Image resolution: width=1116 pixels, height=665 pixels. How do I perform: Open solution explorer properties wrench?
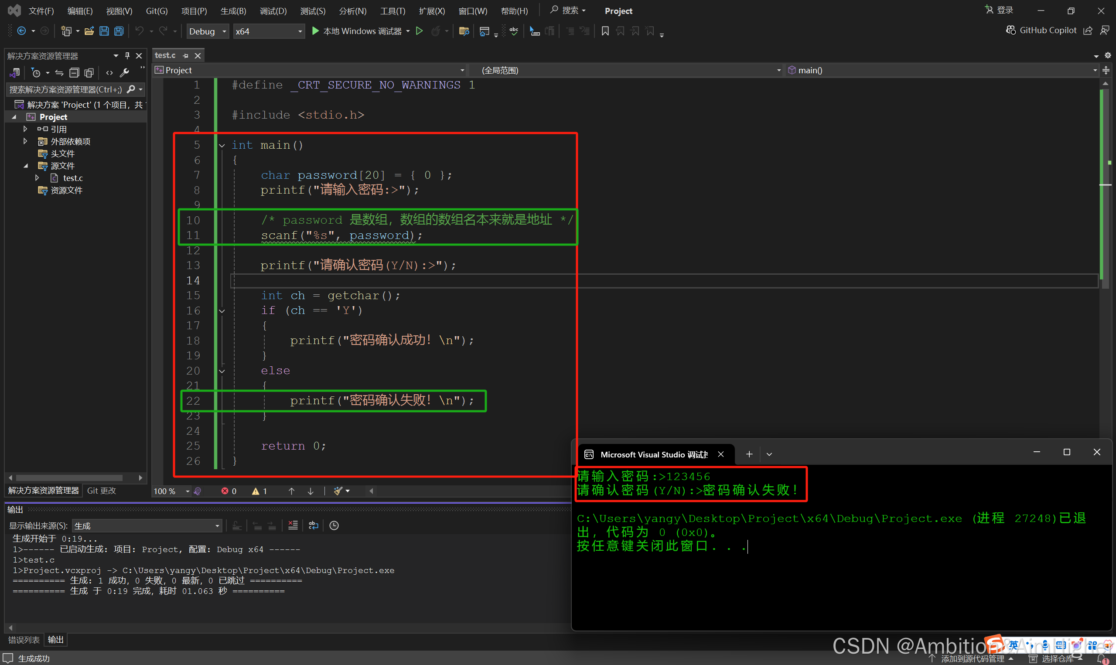(x=125, y=72)
